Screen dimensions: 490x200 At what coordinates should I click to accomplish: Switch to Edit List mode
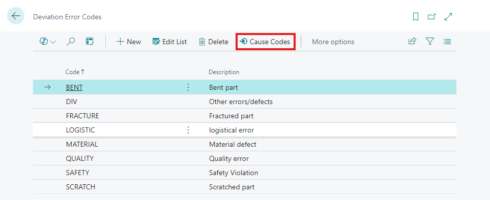point(169,42)
